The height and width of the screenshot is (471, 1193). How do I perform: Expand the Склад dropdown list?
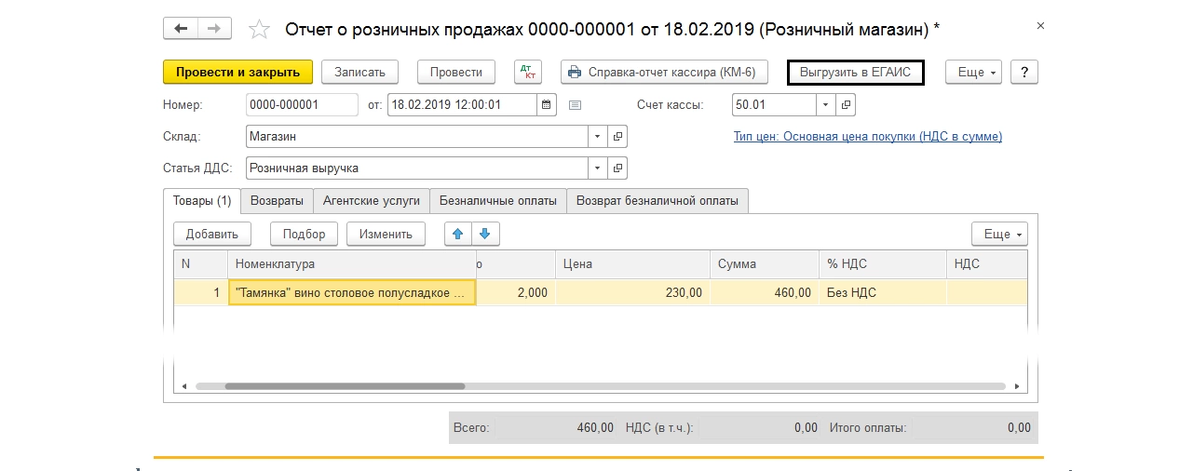pyautogui.click(x=597, y=137)
